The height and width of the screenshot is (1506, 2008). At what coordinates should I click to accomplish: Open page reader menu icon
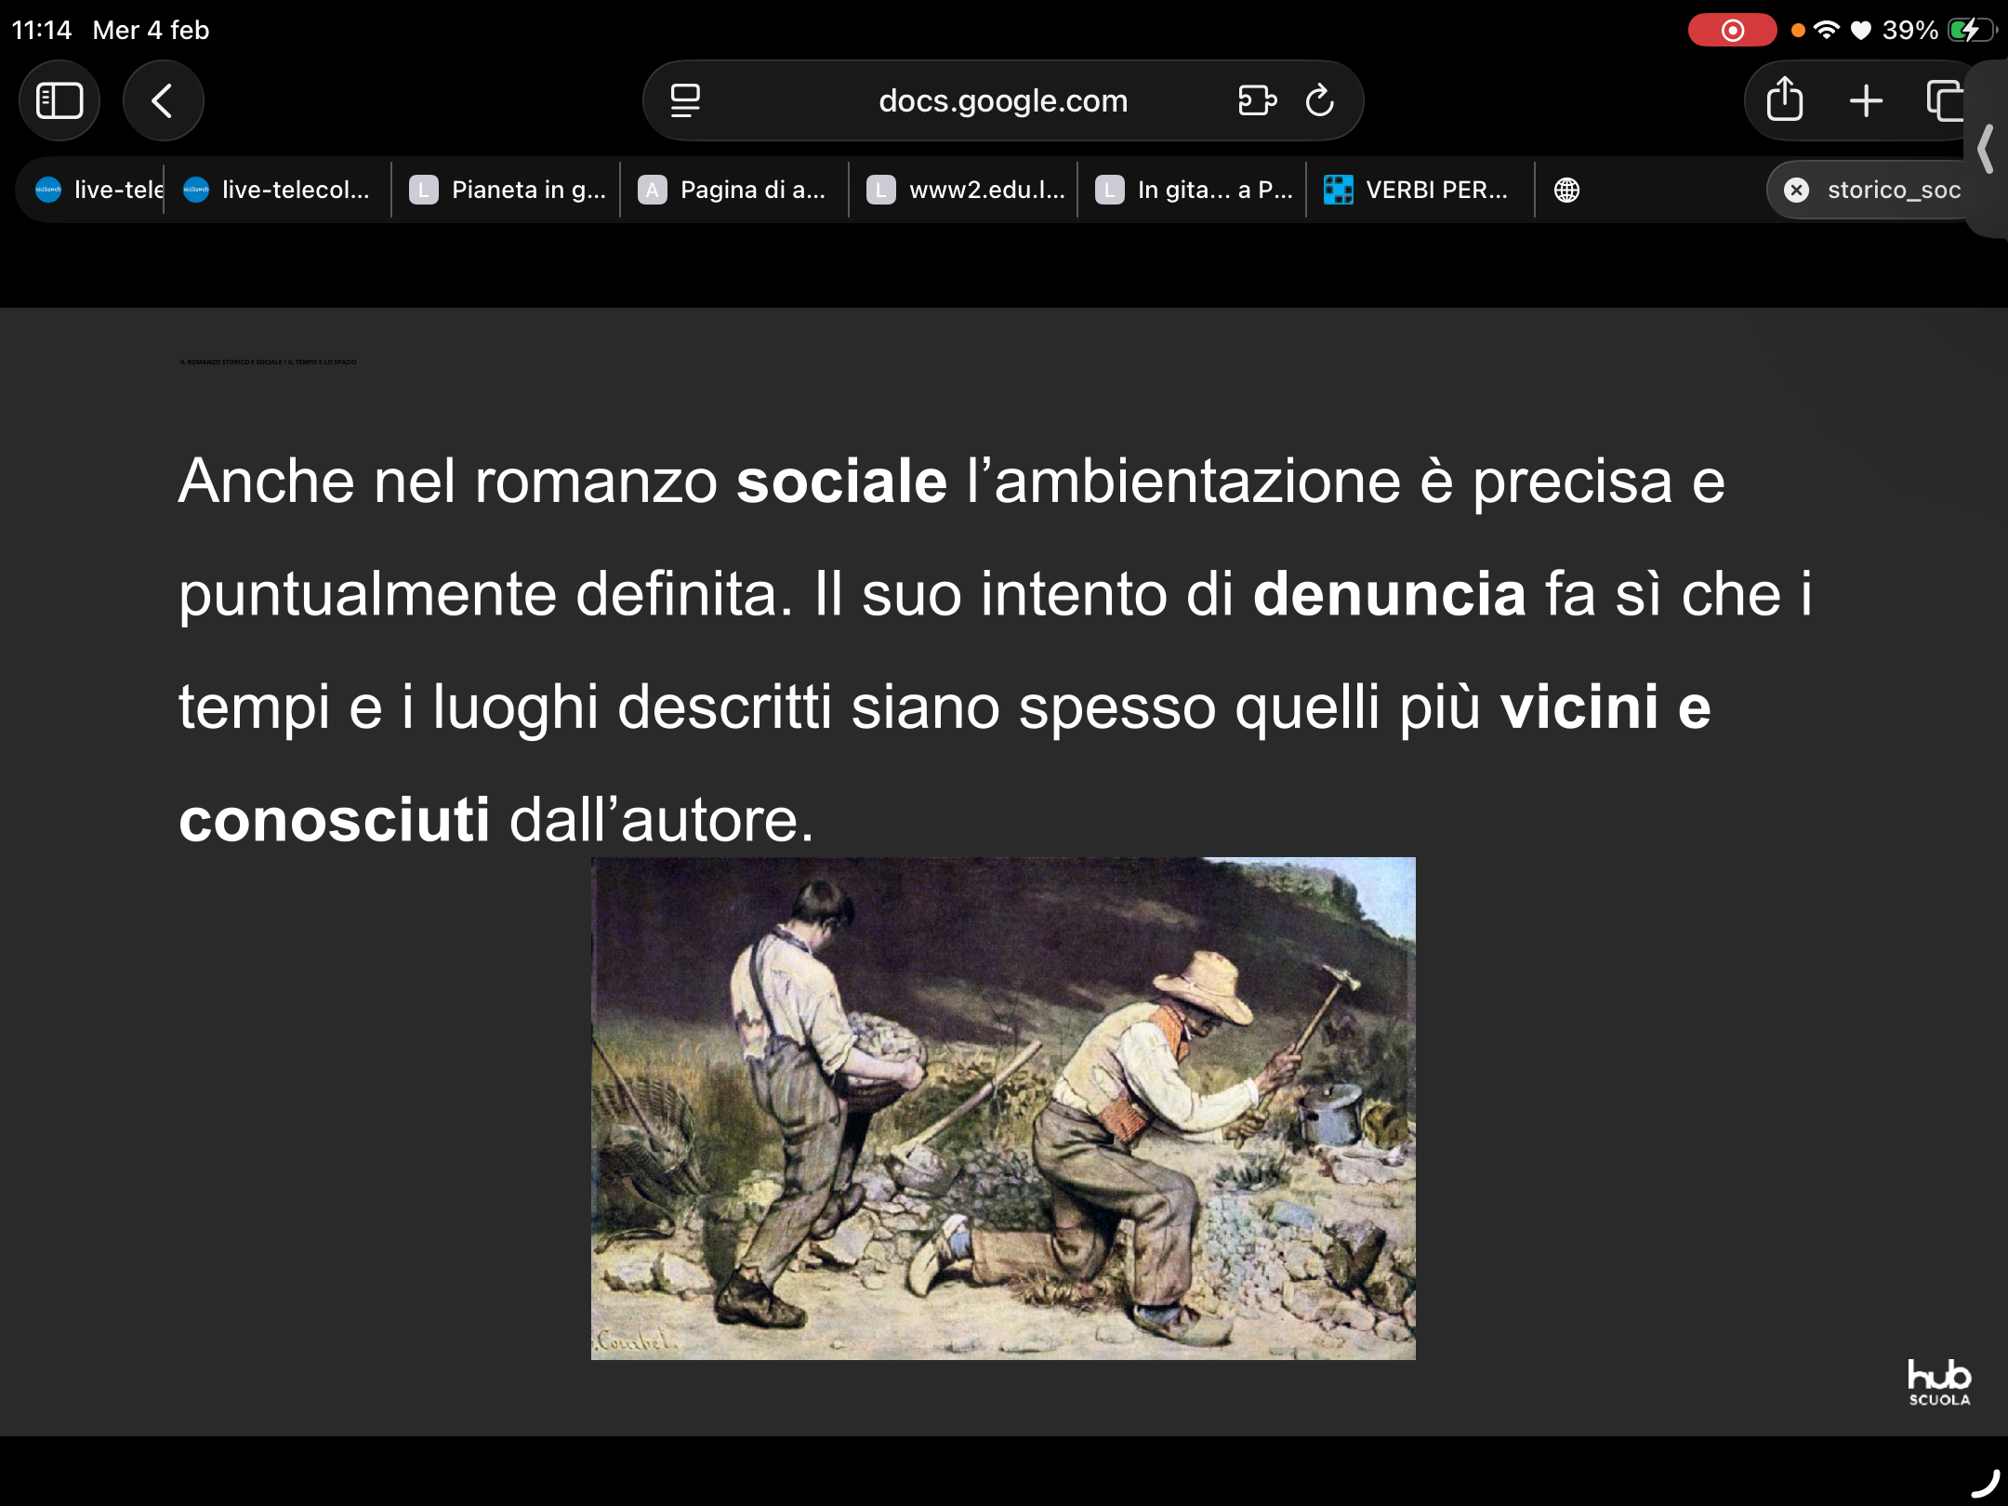tap(686, 100)
